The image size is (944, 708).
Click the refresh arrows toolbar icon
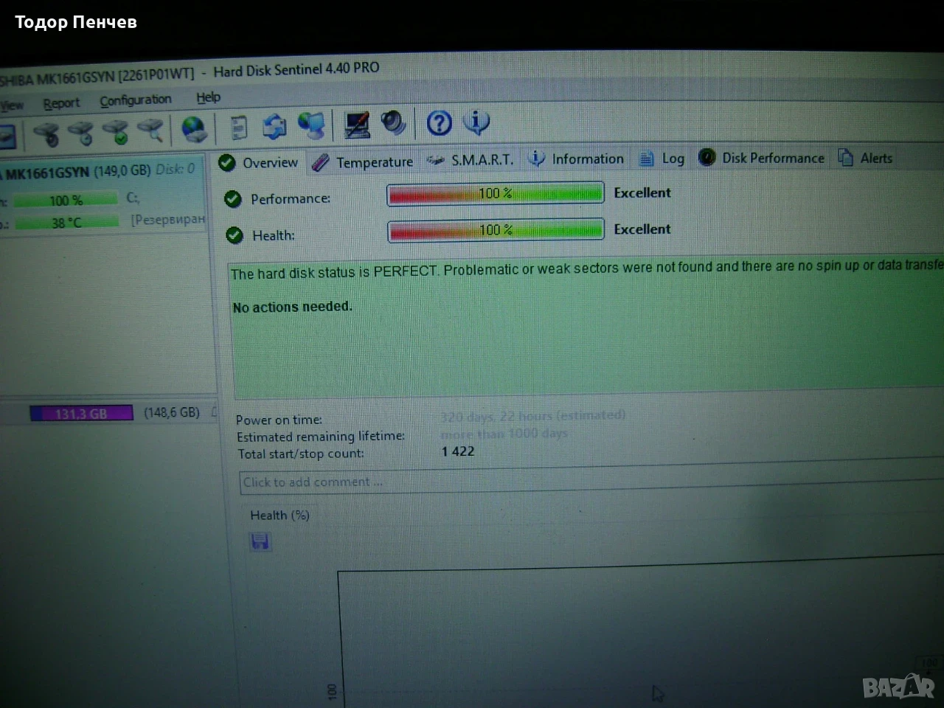tap(274, 126)
